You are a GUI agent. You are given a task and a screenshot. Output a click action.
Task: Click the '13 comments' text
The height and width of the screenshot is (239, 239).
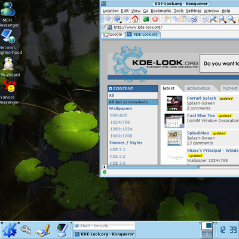pyautogui.click(x=200, y=143)
